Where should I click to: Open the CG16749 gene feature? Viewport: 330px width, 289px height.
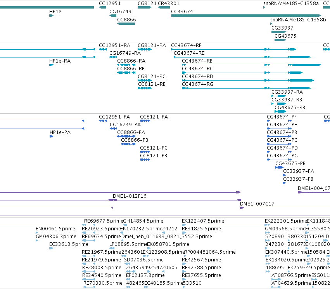[113, 16]
